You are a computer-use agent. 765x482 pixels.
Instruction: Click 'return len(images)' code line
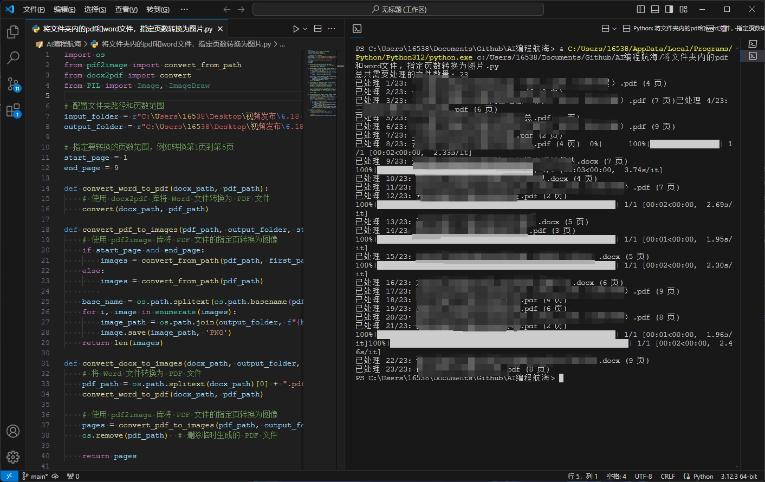[122, 343]
